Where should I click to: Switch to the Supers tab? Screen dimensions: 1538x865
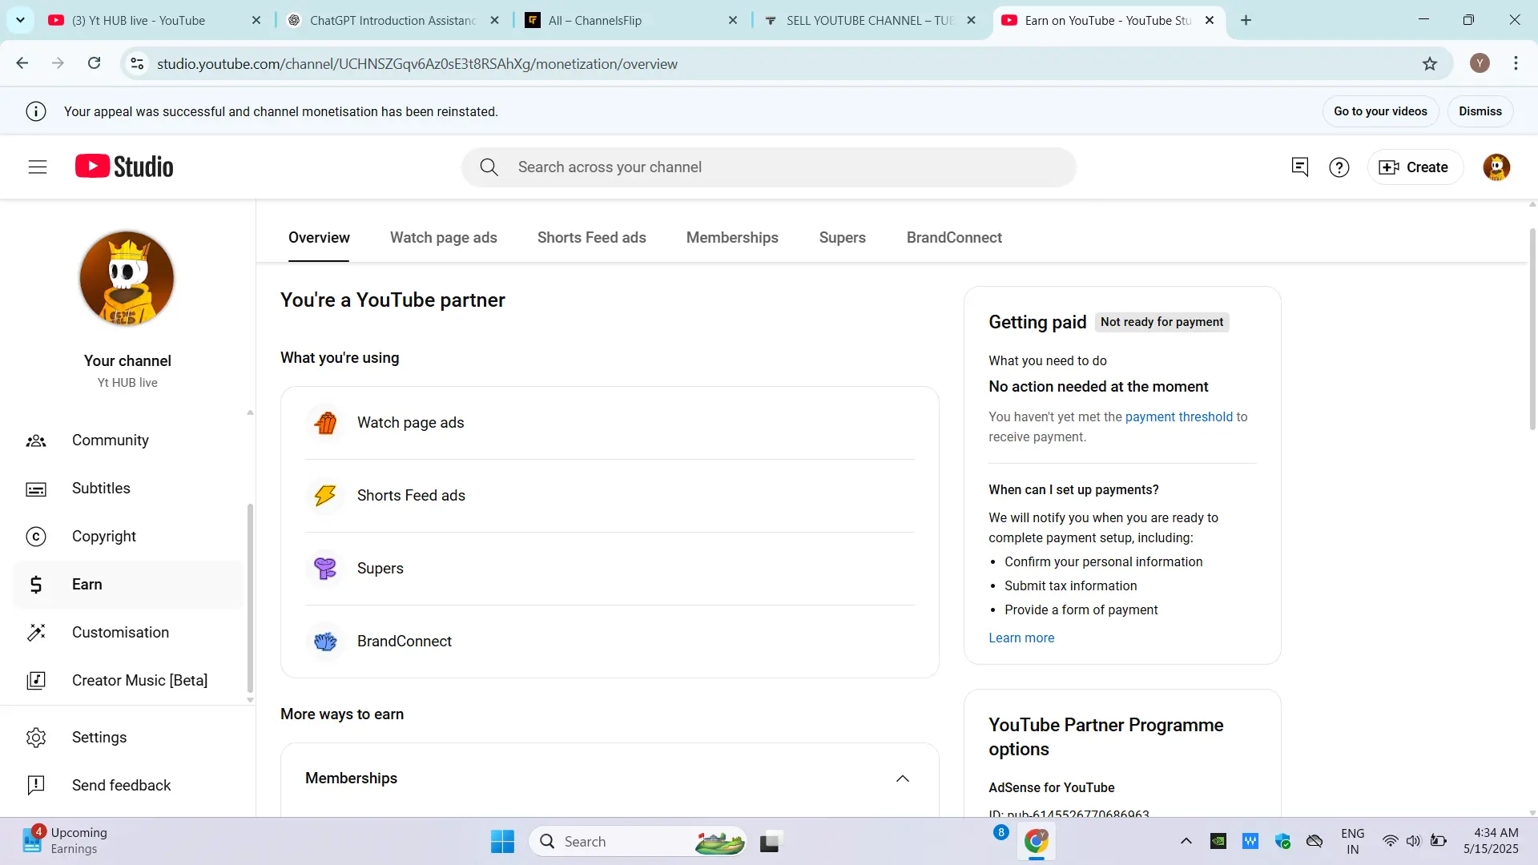tap(843, 238)
